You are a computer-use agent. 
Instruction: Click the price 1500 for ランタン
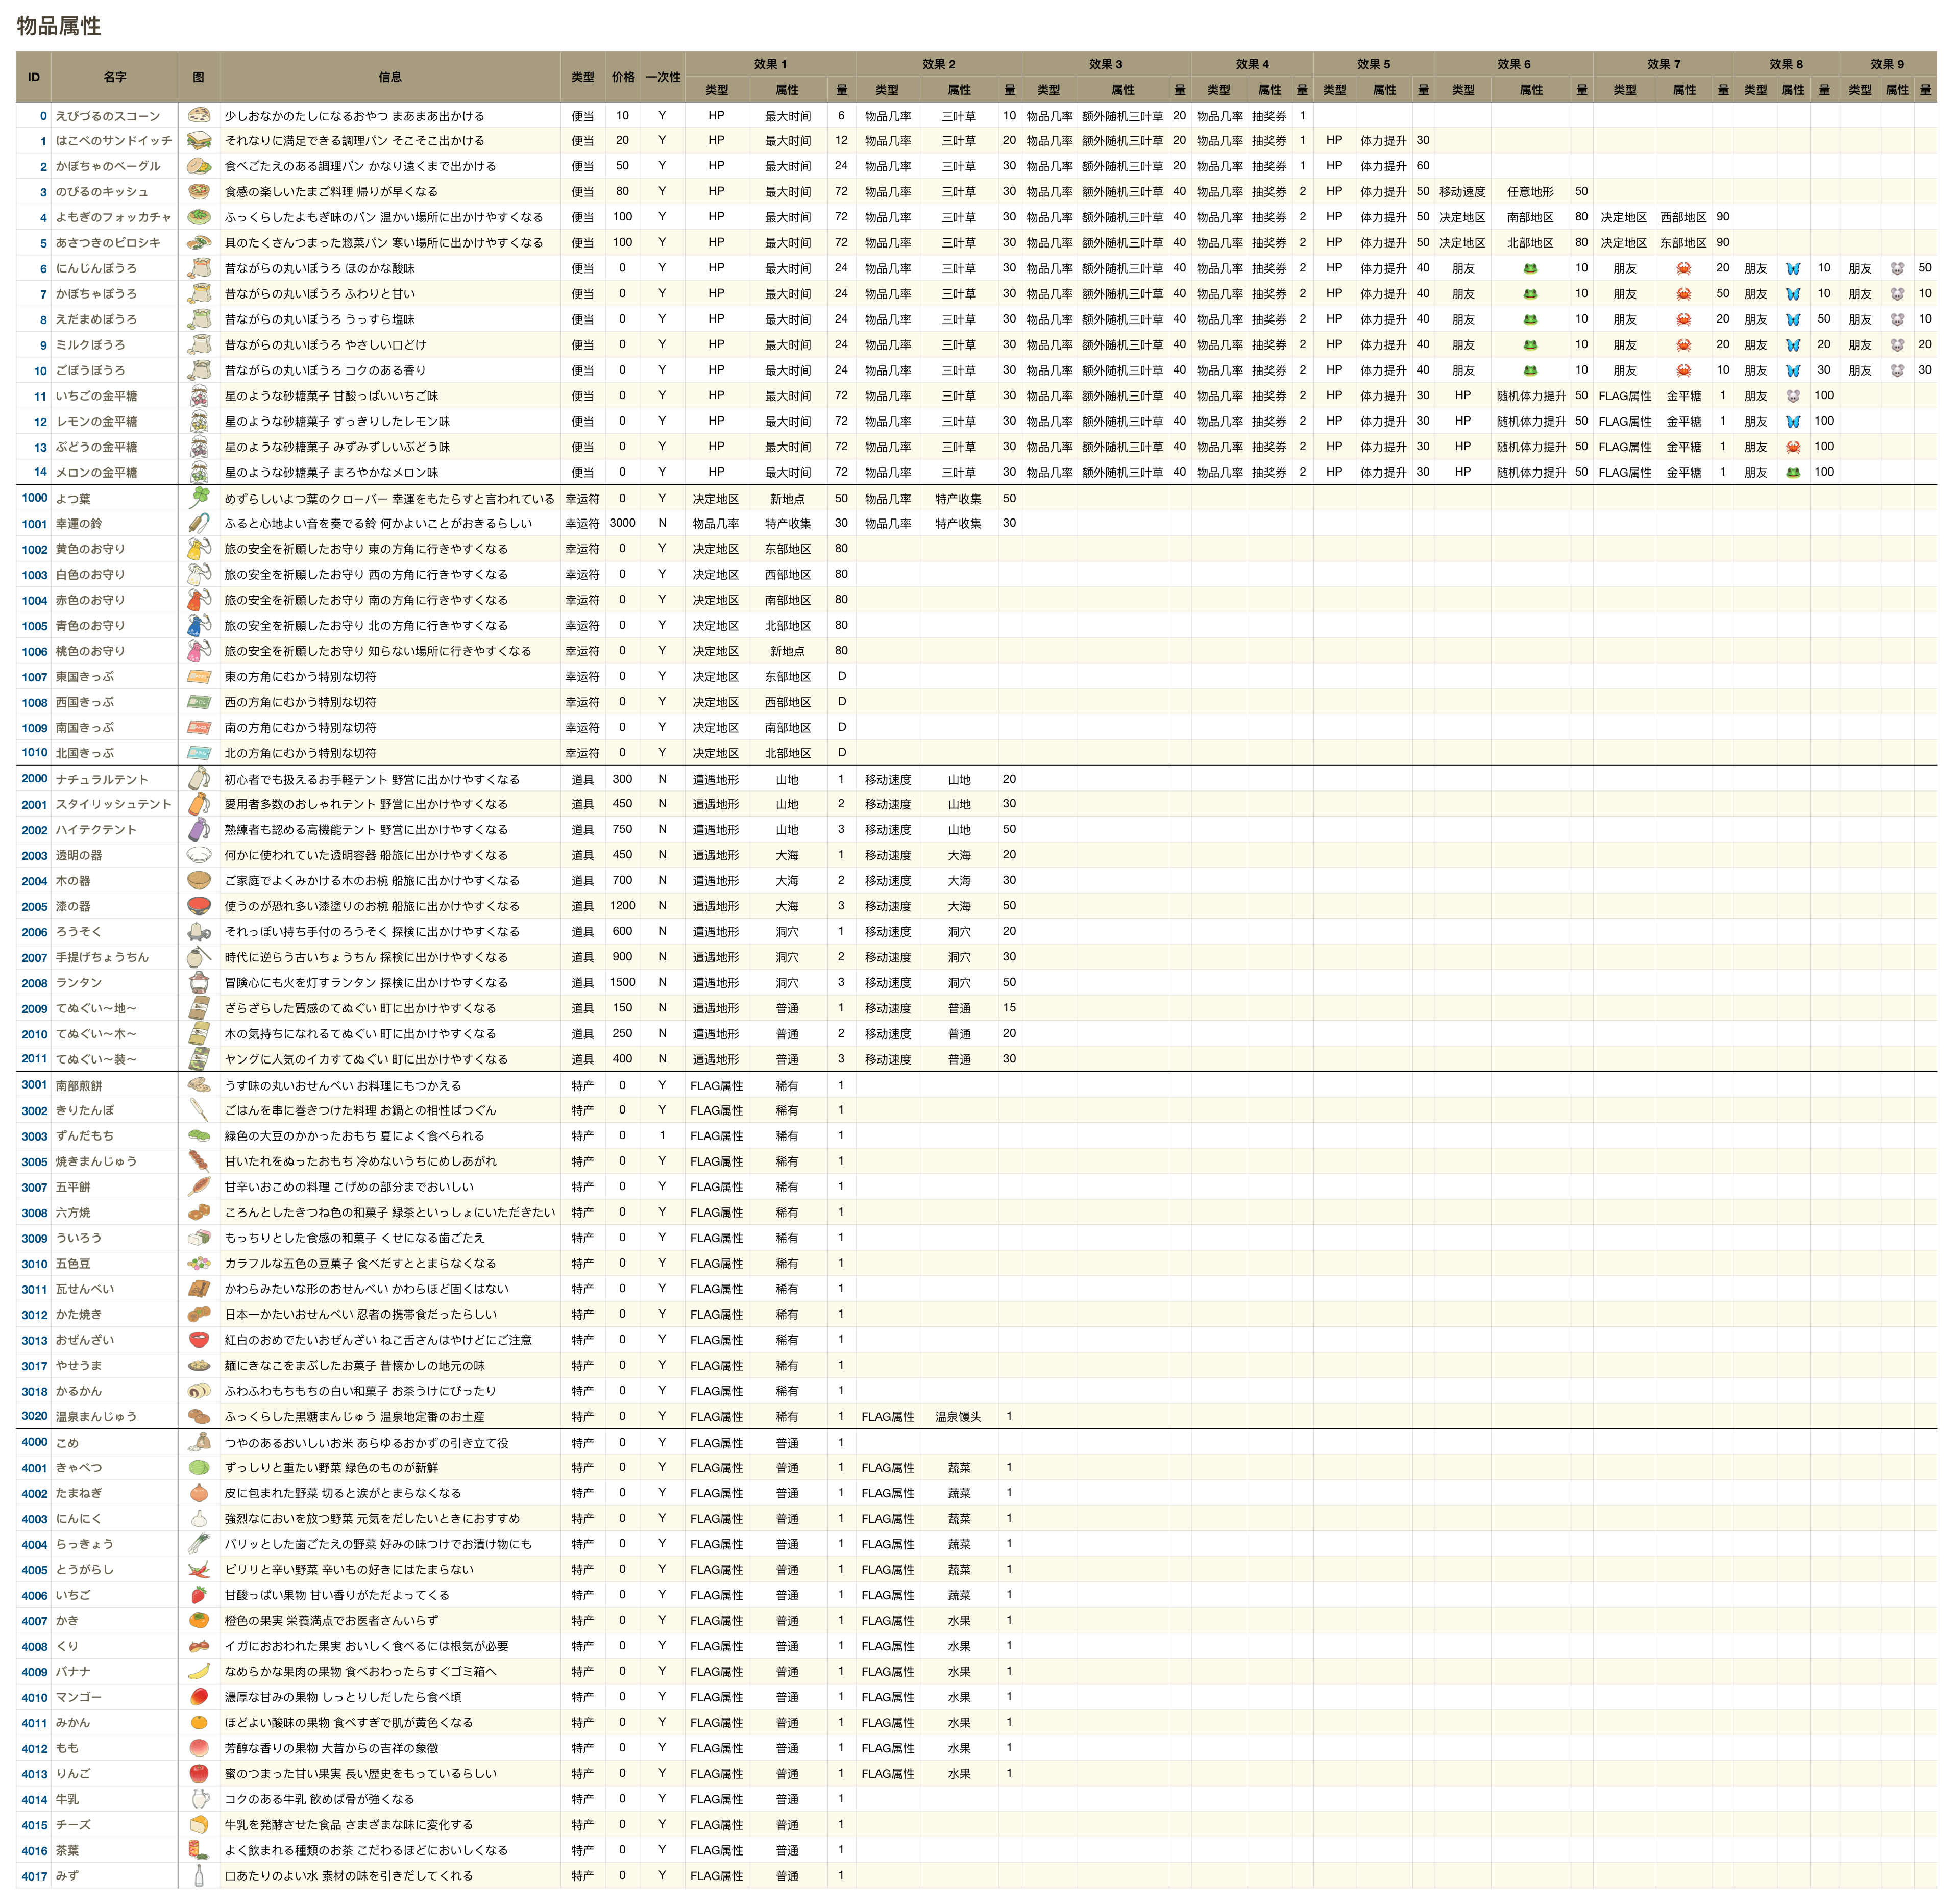622,982
